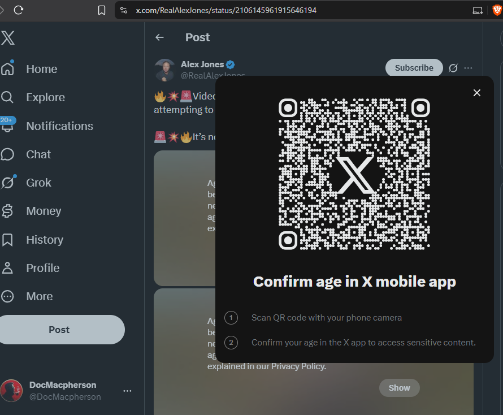This screenshot has height=415, width=503.
Task: Click the Profile label in sidebar
Action: coord(43,268)
